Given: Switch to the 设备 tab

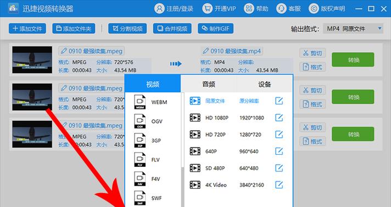Looking at the screenshot, I should pos(264,84).
